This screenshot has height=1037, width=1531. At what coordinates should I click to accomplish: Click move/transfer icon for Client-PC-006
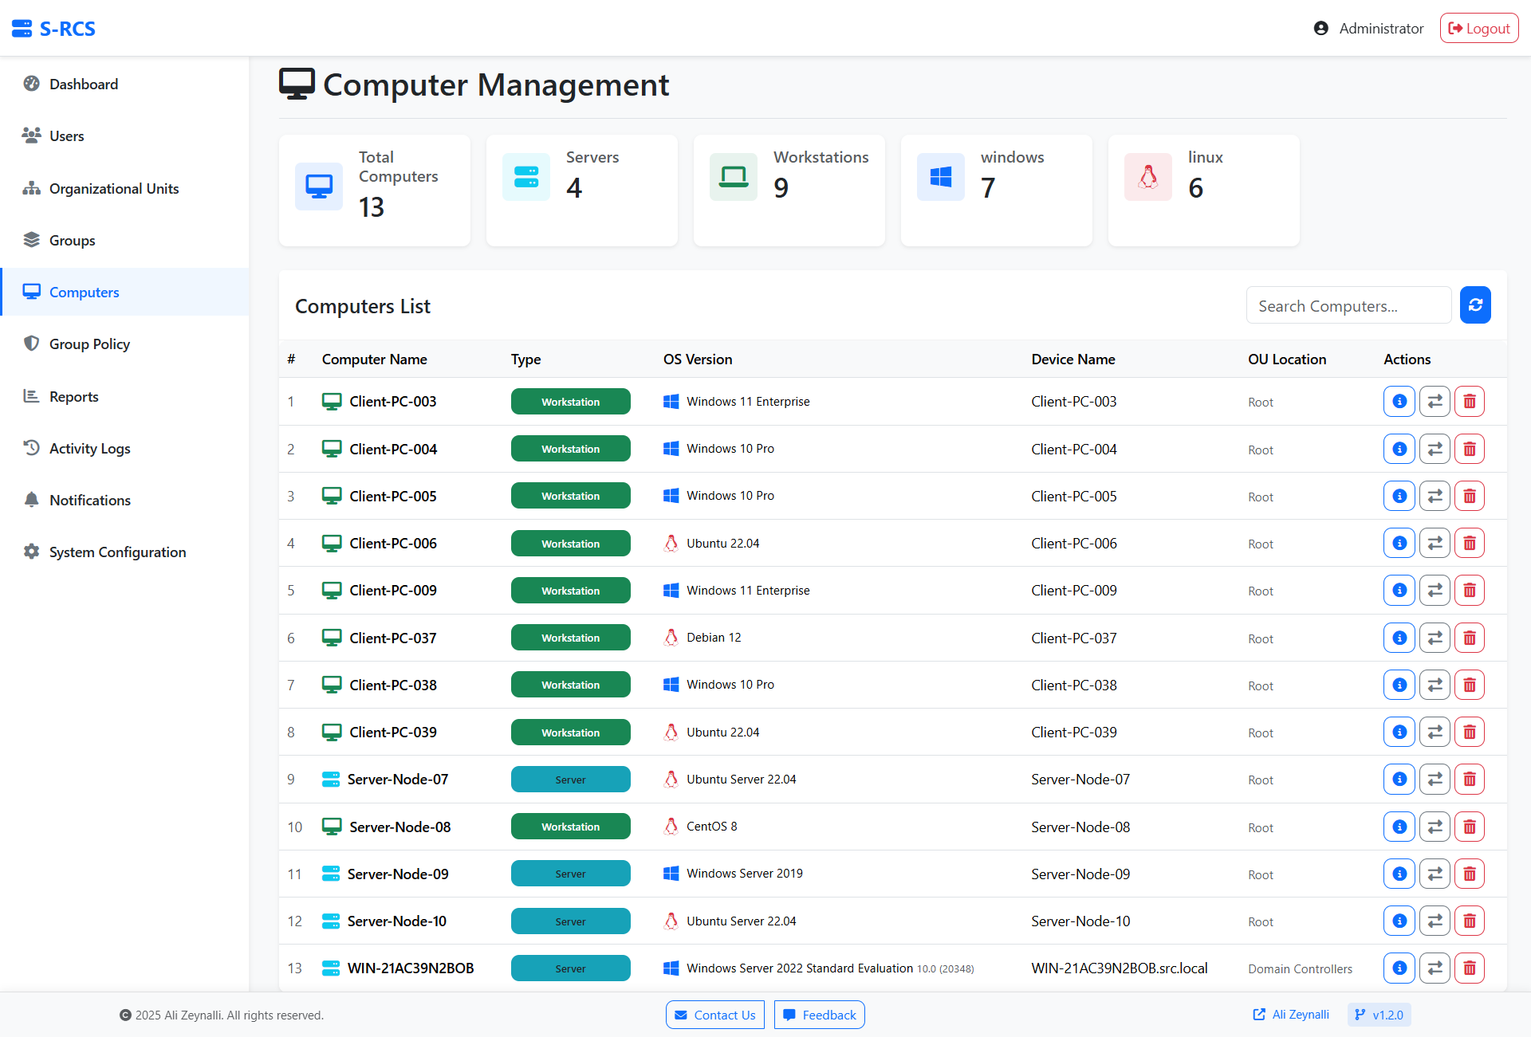[1434, 544]
